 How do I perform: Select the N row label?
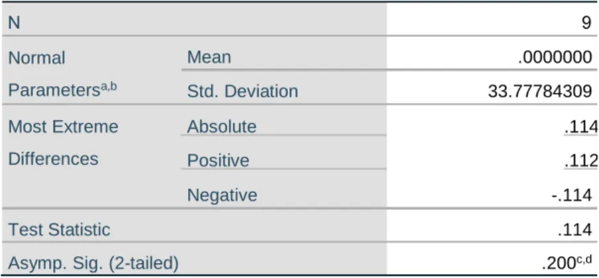(14, 23)
